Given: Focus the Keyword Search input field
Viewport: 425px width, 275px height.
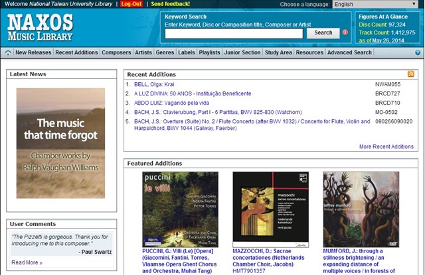Looking at the screenshot, I should click(x=234, y=34).
